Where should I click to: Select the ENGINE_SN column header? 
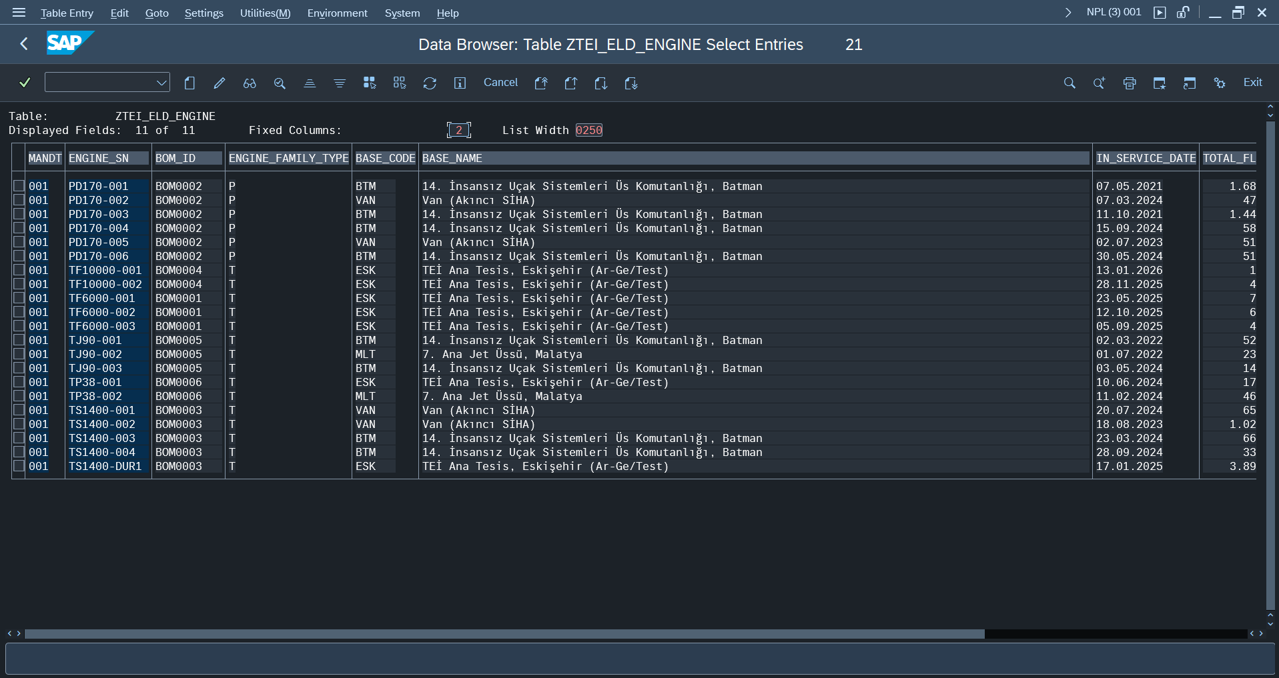coord(108,158)
